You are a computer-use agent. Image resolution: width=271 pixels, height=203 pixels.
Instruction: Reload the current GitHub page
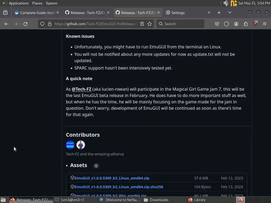tap(25, 24)
